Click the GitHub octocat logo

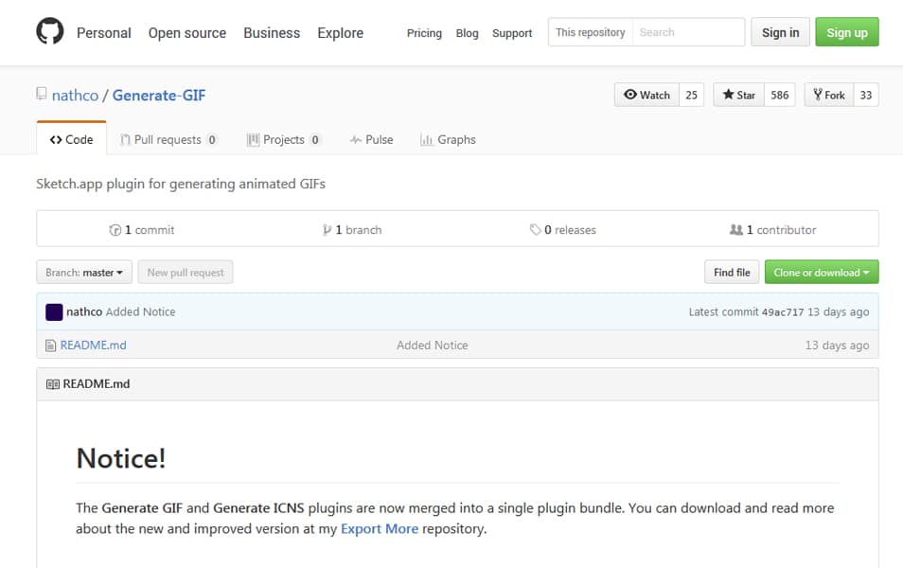tap(49, 32)
